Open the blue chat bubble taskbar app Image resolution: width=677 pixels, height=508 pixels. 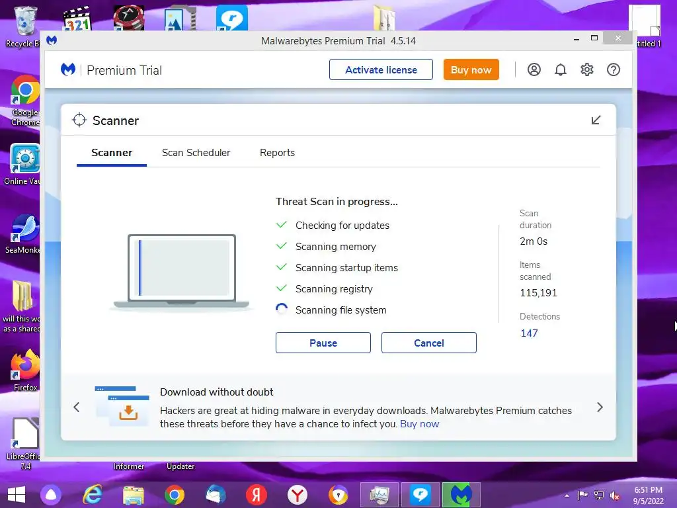point(420,495)
